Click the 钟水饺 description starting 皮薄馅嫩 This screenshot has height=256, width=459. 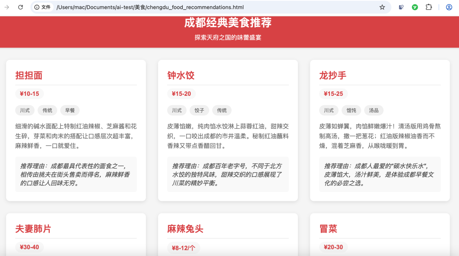pyautogui.click(x=228, y=136)
